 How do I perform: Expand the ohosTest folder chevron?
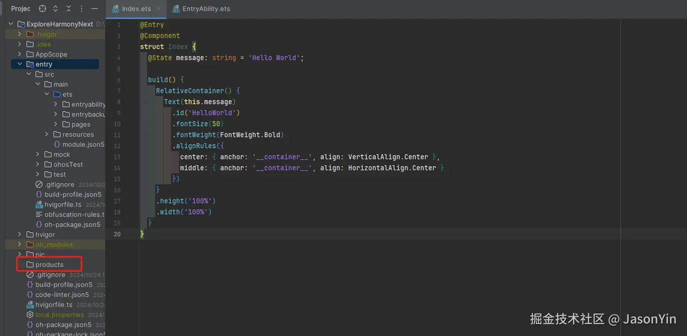(x=38, y=164)
